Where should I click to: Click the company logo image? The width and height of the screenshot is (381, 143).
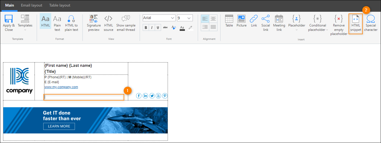point(19,81)
